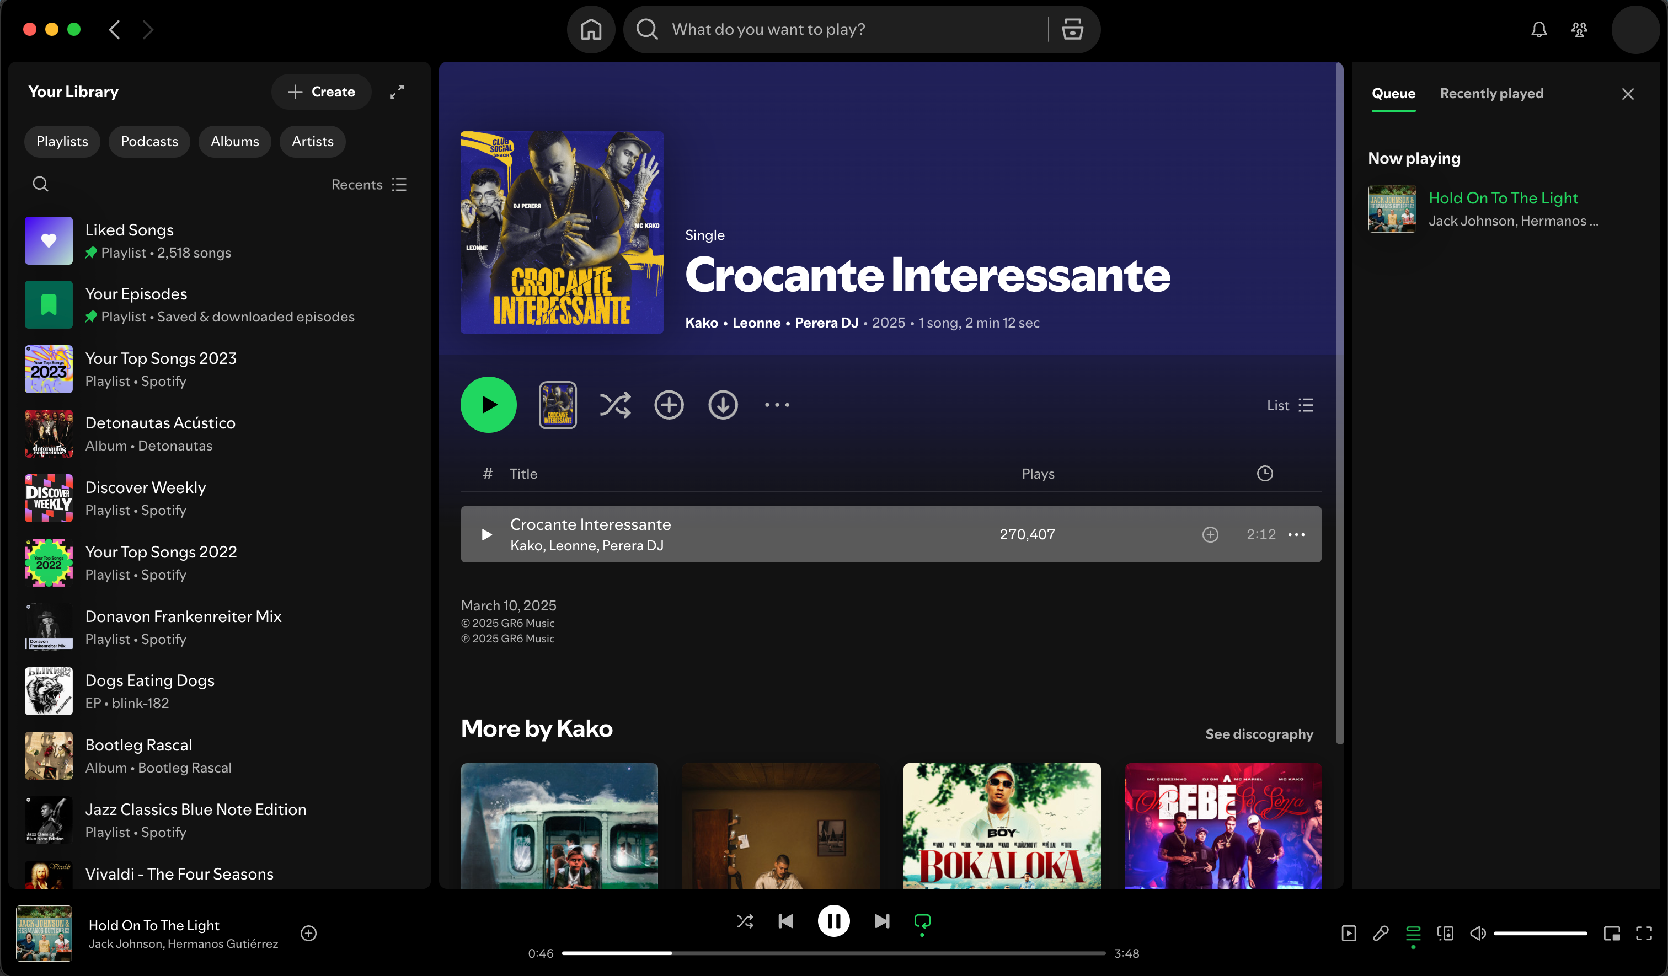Click the Home icon button
The image size is (1668, 976).
[590, 30]
